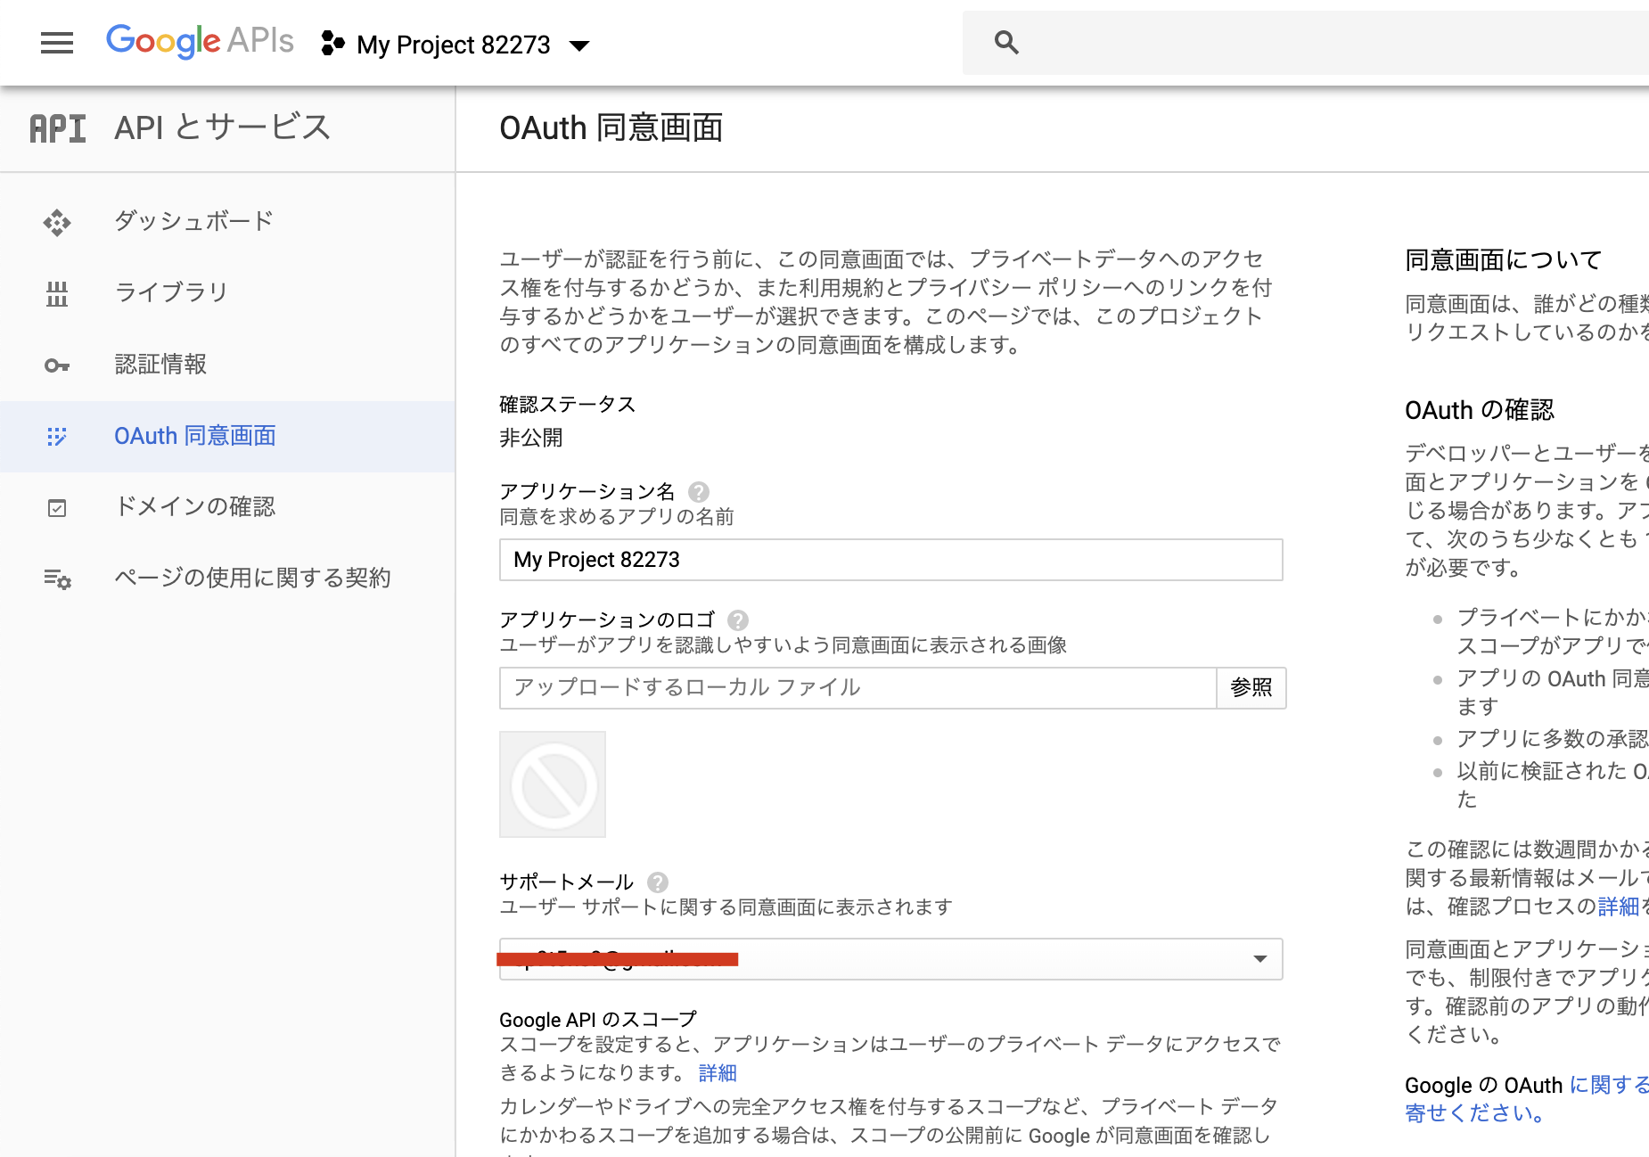Screen dimensions: 1649x1157
Task: Open the search bar magnifier icon
Action: [x=1005, y=42]
